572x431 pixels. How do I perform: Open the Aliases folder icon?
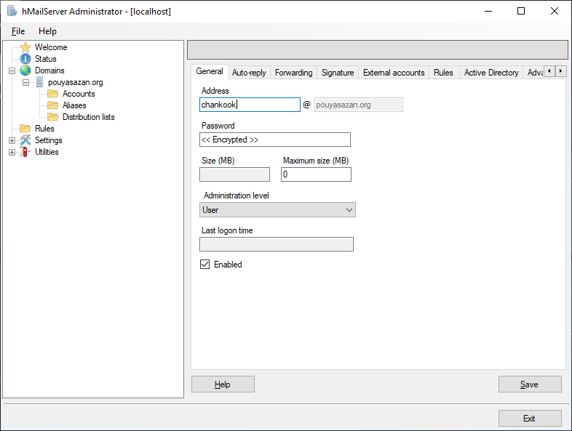(52, 105)
